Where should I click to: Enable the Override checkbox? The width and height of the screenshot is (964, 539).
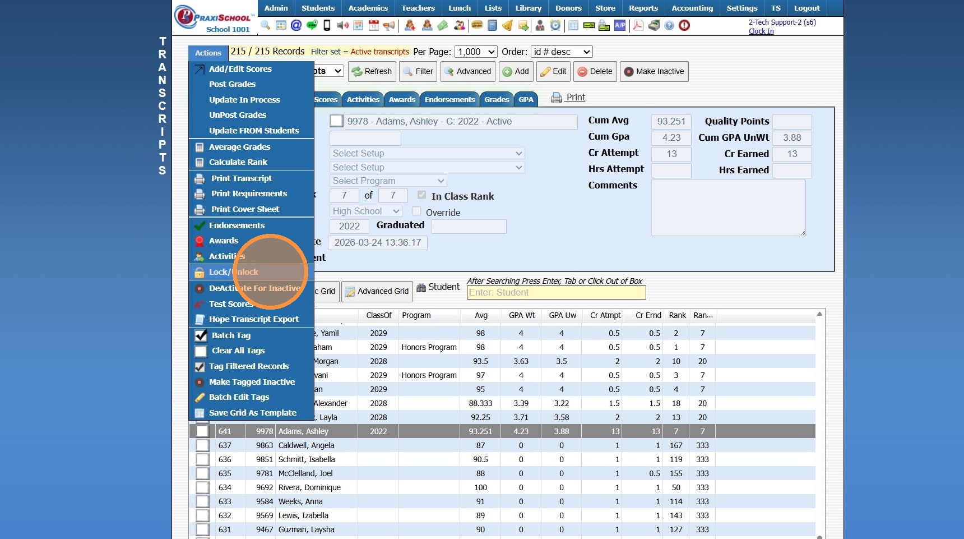tap(416, 211)
